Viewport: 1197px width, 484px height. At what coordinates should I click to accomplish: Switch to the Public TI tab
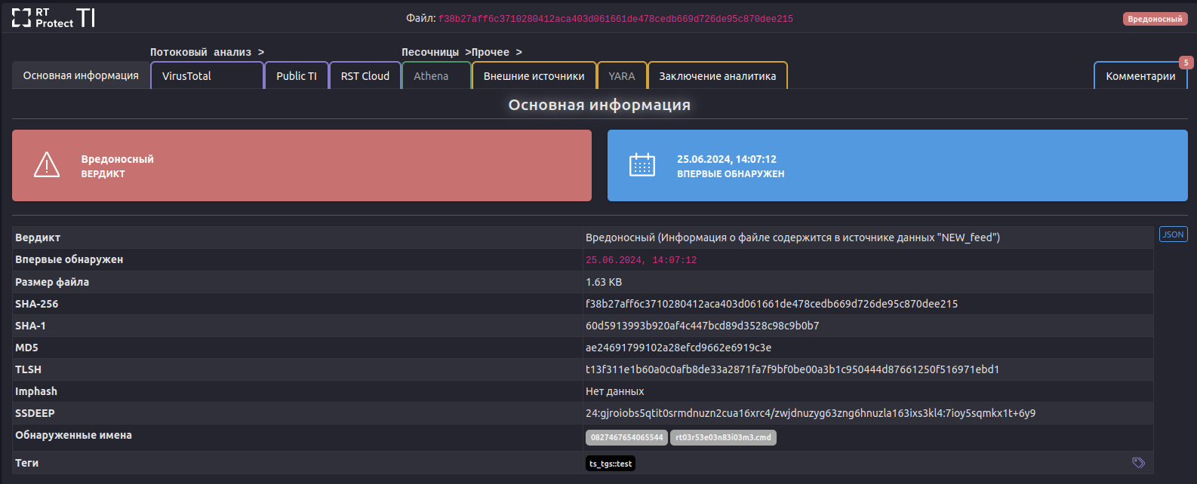tap(297, 76)
